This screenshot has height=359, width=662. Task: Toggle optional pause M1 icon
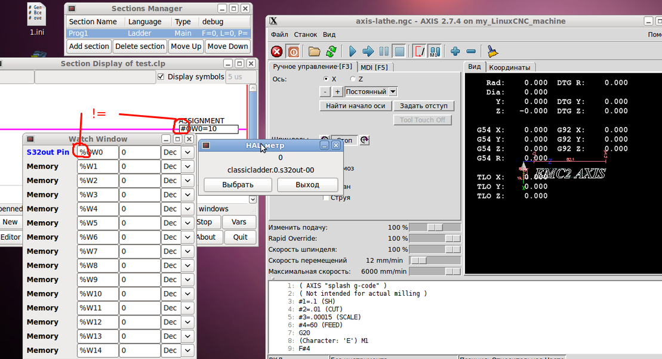click(435, 51)
